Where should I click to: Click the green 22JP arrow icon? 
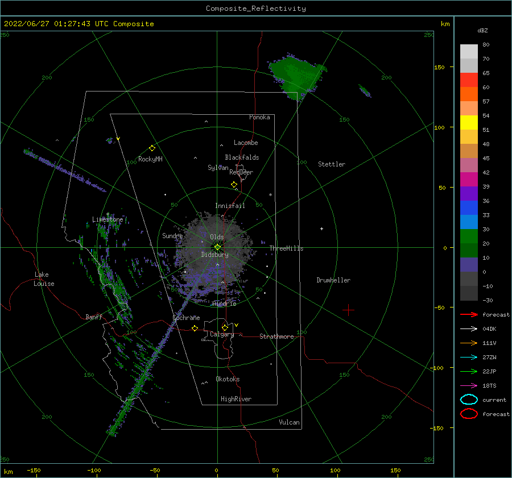pos(469,371)
